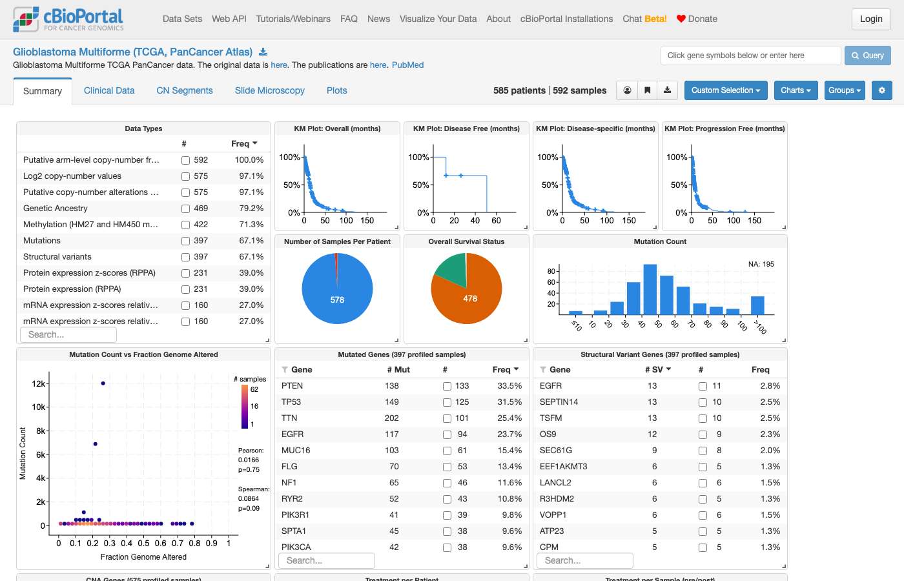The image size is (904, 581).
Task: Select the PTEN gene checkbox
Action: click(x=447, y=386)
